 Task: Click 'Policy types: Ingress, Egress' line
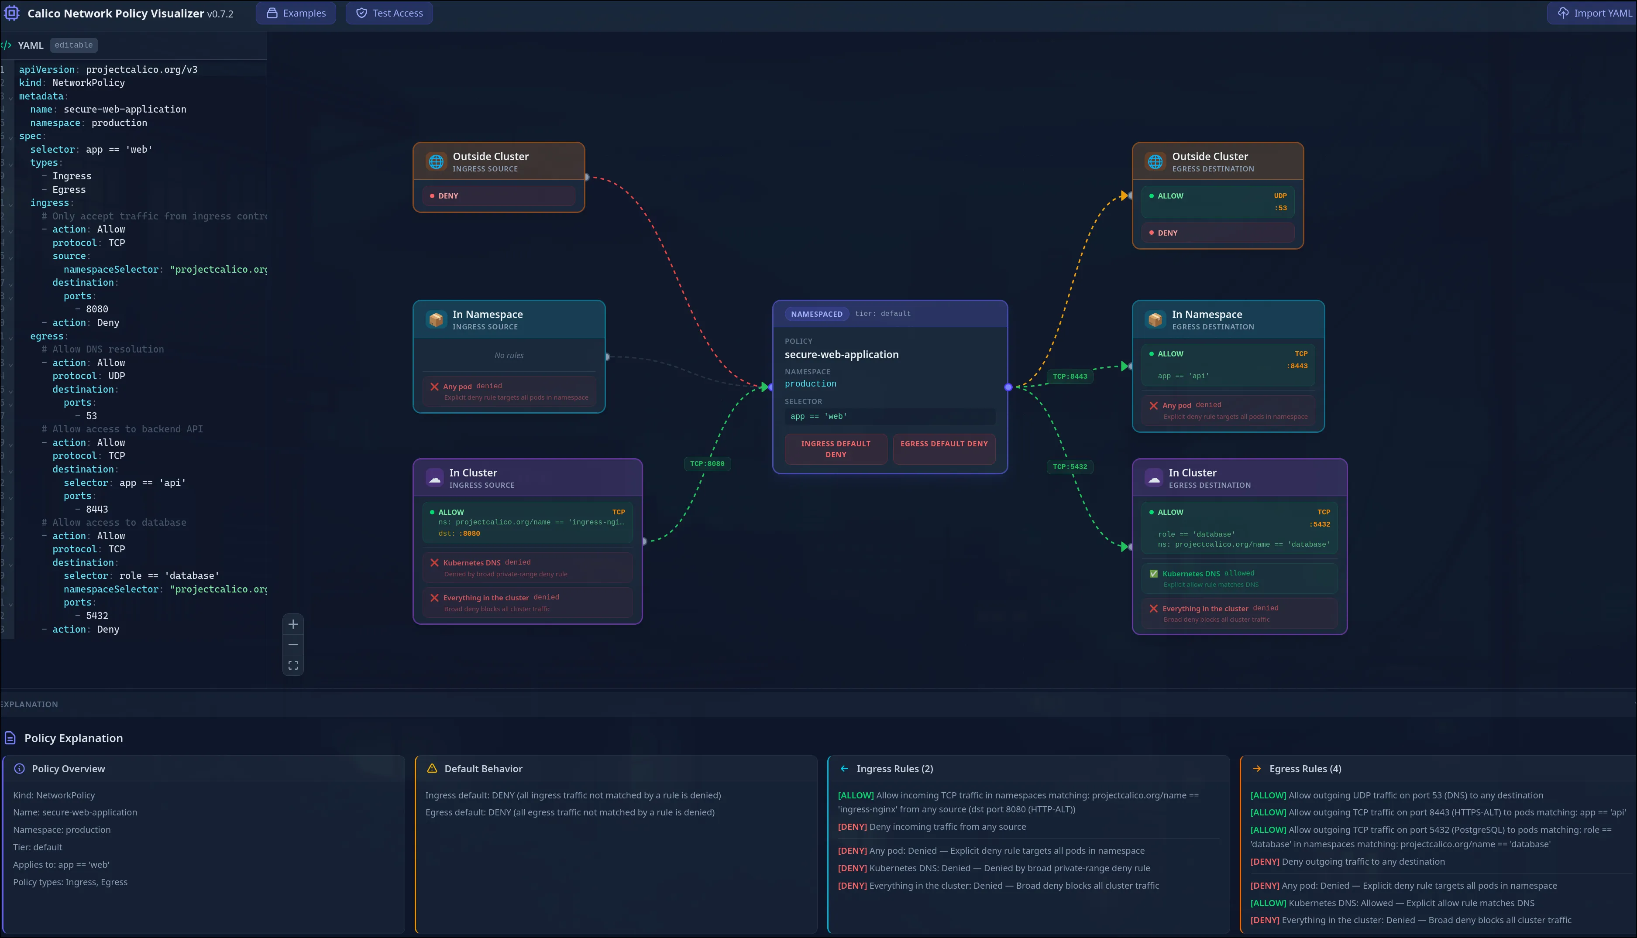[70, 882]
